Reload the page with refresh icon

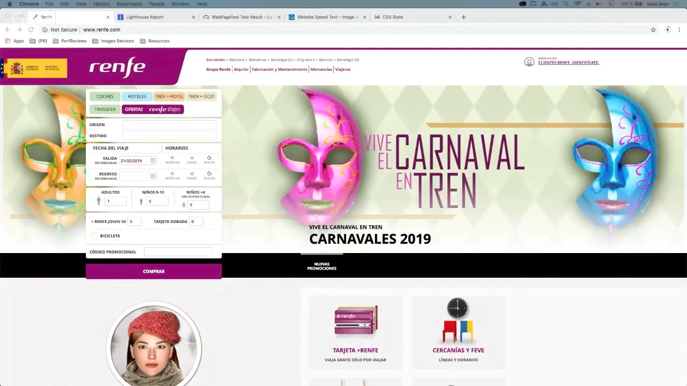[31, 29]
